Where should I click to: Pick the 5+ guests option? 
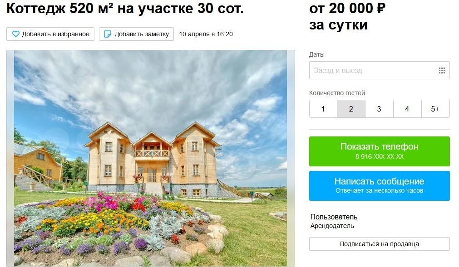pyautogui.click(x=435, y=109)
